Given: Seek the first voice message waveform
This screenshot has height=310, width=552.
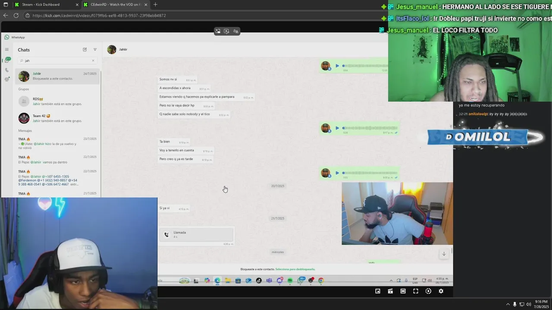Looking at the screenshot, I should (x=366, y=66).
